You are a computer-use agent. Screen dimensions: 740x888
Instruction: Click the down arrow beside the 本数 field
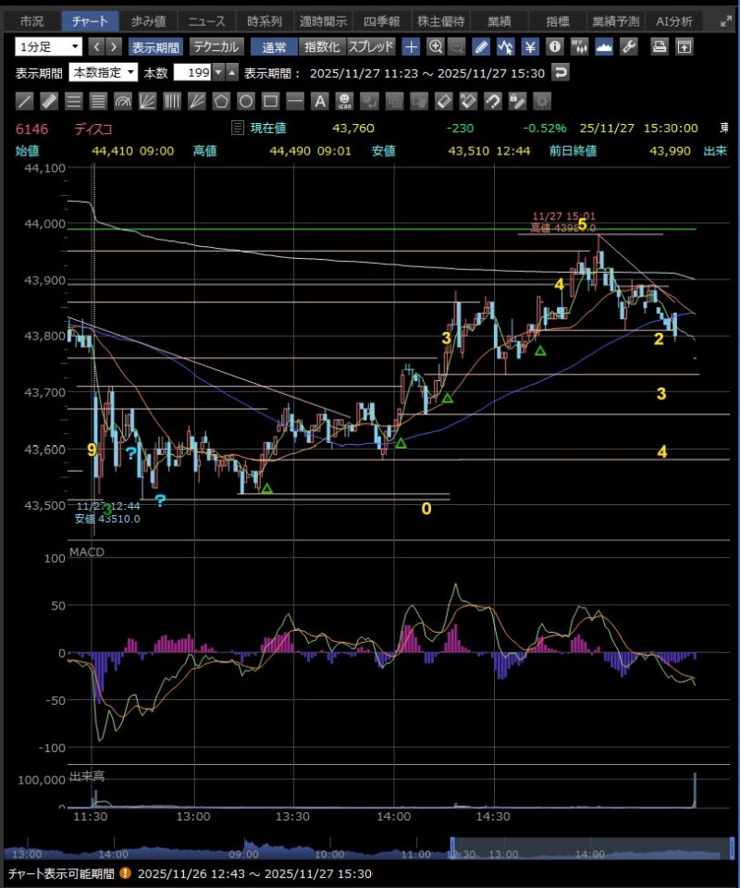(x=217, y=72)
